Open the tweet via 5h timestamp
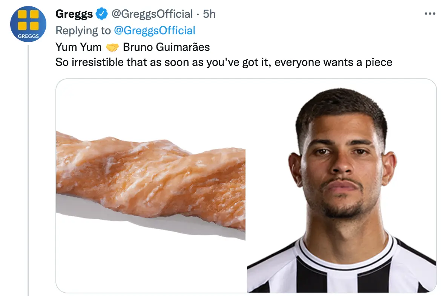The width and height of the screenshot is (448, 296). 209,14
